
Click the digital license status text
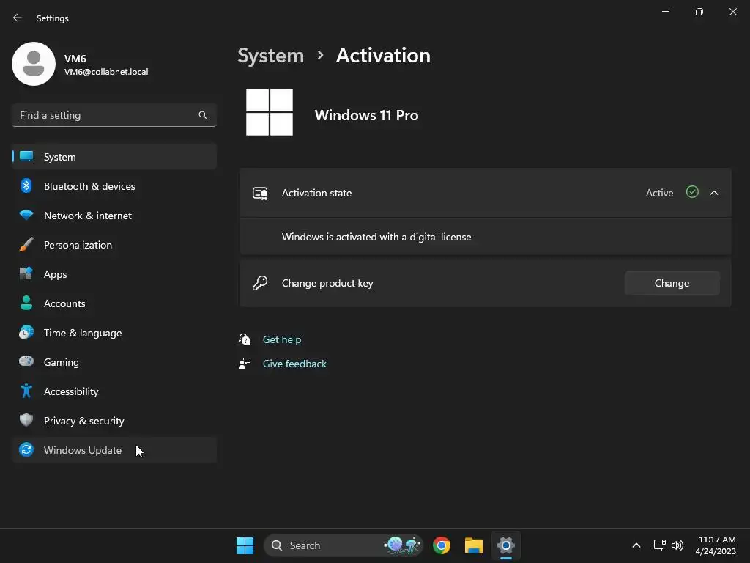pos(376,237)
